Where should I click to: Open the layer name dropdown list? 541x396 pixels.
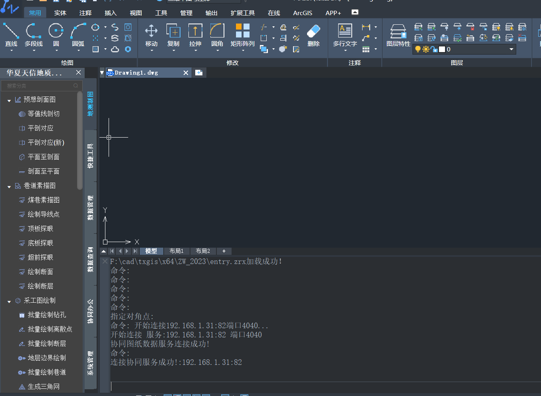pos(511,49)
